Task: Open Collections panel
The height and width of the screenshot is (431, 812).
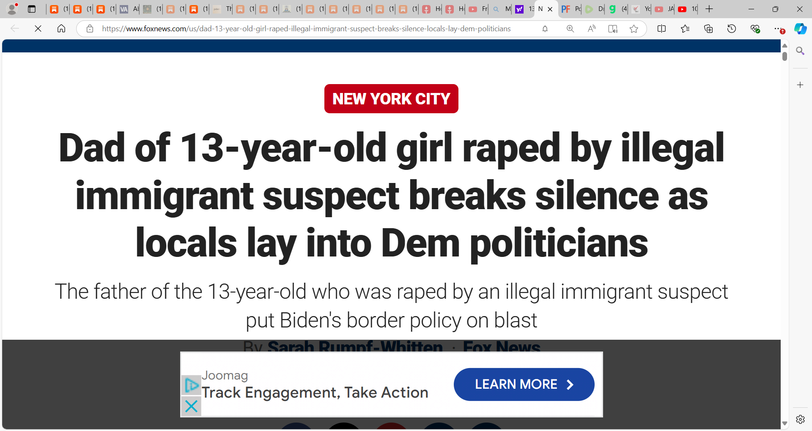Action: (708, 29)
